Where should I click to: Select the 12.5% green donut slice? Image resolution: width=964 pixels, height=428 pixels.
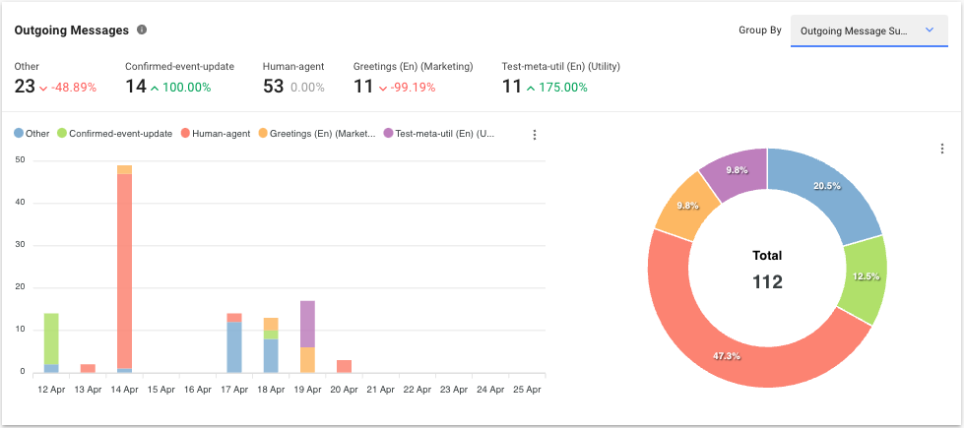tap(864, 275)
